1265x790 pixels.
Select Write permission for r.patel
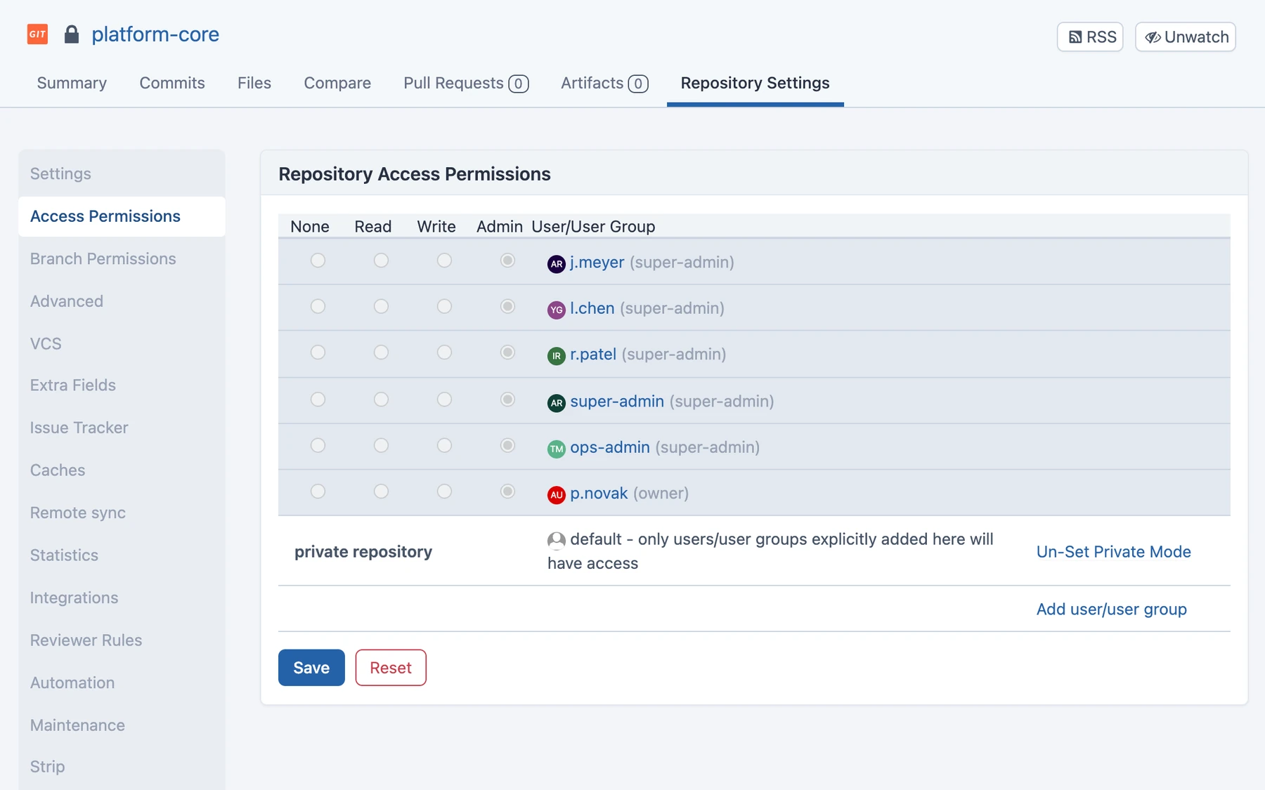pos(444,353)
